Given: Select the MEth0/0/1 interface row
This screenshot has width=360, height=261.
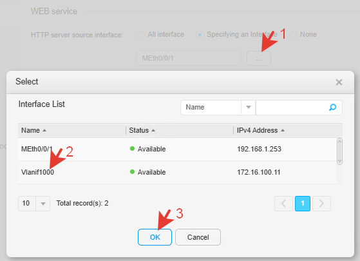Looking at the screenshot, I should pos(177,149).
